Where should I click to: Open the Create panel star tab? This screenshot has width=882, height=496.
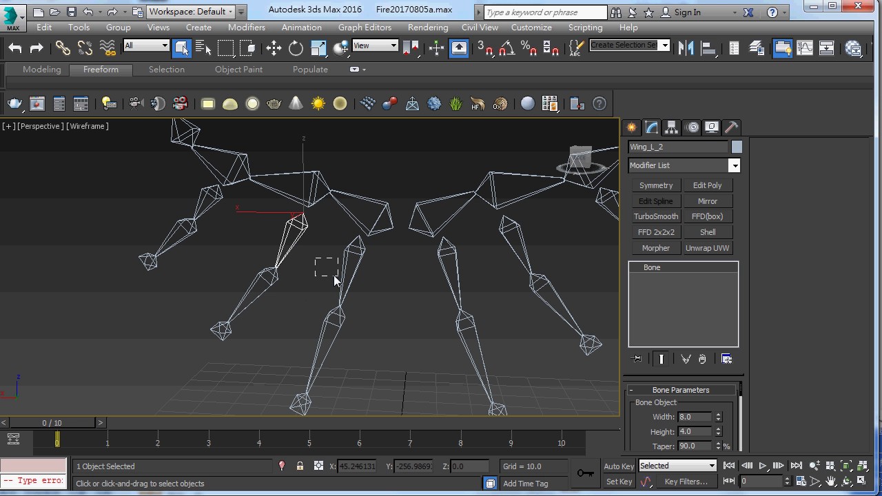[x=632, y=127]
